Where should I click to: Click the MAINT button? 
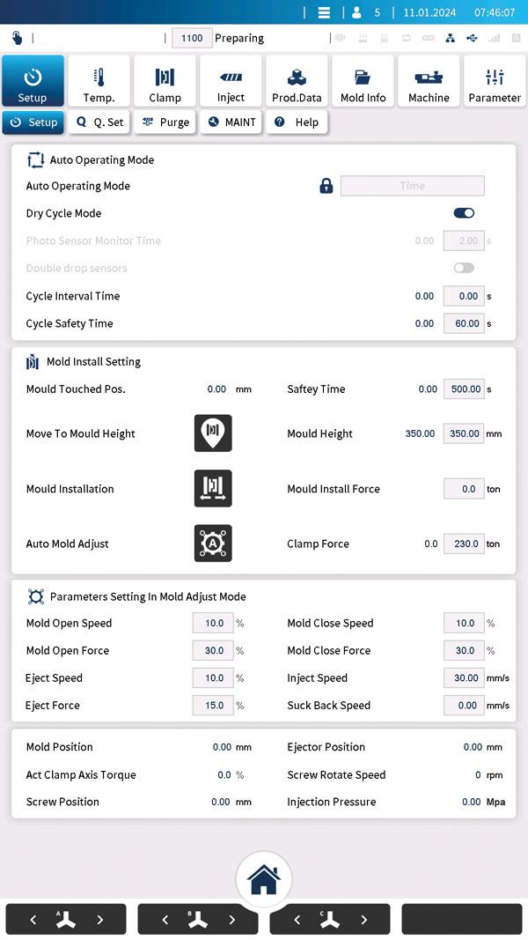[232, 122]
